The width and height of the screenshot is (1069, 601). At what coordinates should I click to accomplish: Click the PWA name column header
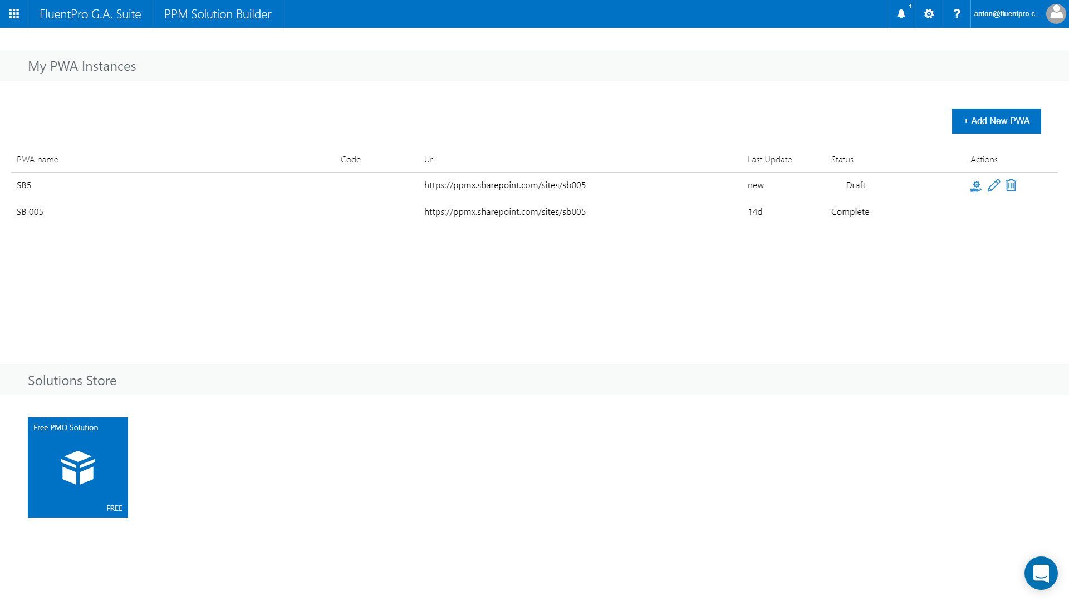(37, 159)
